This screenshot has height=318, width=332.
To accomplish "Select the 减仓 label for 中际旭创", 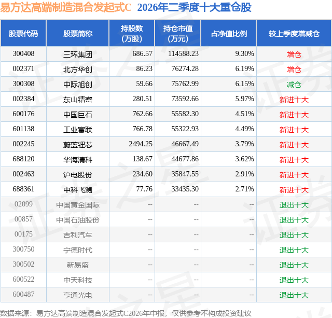I will [x=294, y=85].
